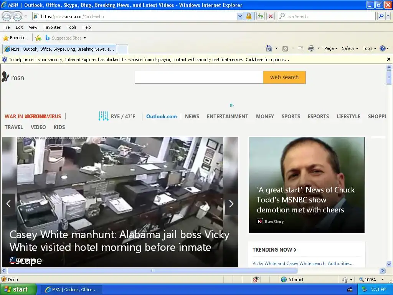Open Vicky White and Casey White search link
Screen dimensions: 393x295
pos(303,264)
